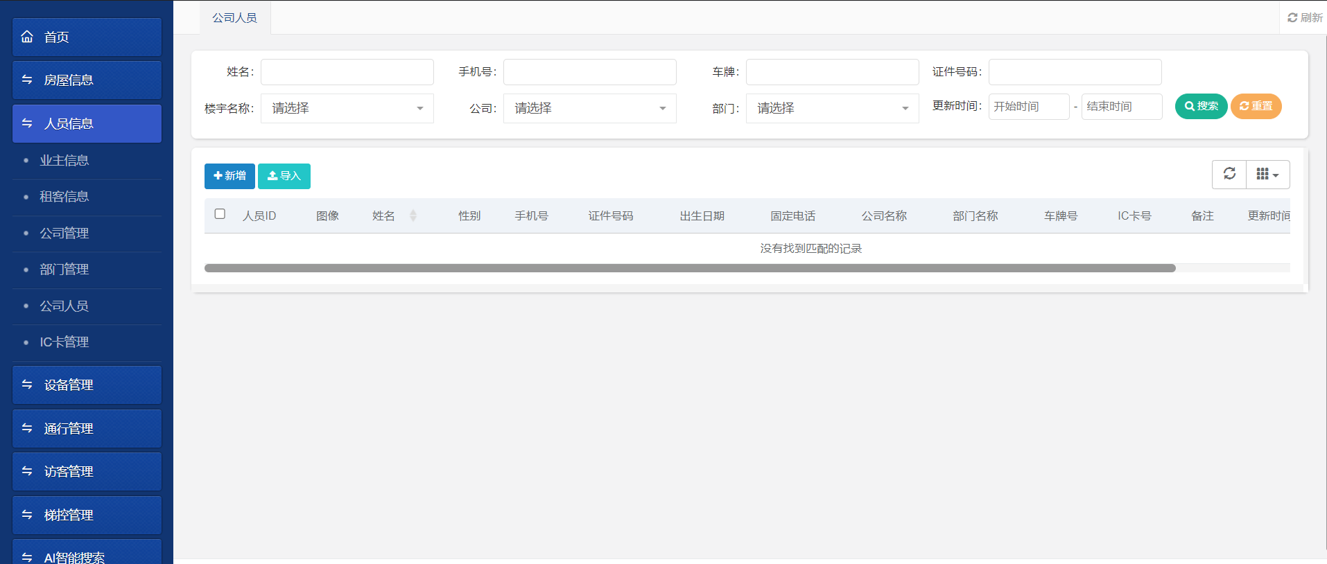Focus the 手机号 input field
This screenshot has width=1327, height=564.
[590, 72]
